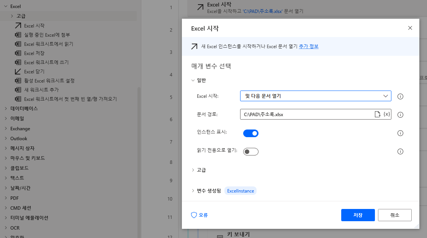Image resolution: width=427 pixels, height=238 pixels.
Task: Click the 실행 중인 Excel에 첨부 icon
Action: (18, 35)
